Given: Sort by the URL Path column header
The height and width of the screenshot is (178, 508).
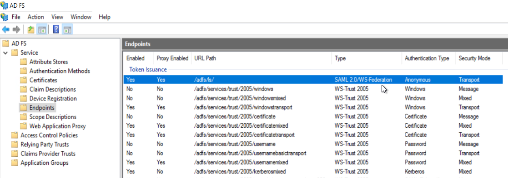Looking at the screenshot, I should click(x=262, y=58).
